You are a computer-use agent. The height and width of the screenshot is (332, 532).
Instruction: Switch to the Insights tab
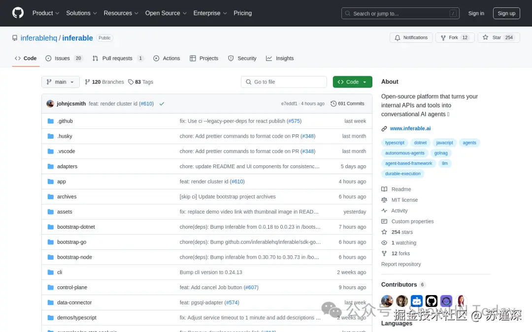pos(280,58)
